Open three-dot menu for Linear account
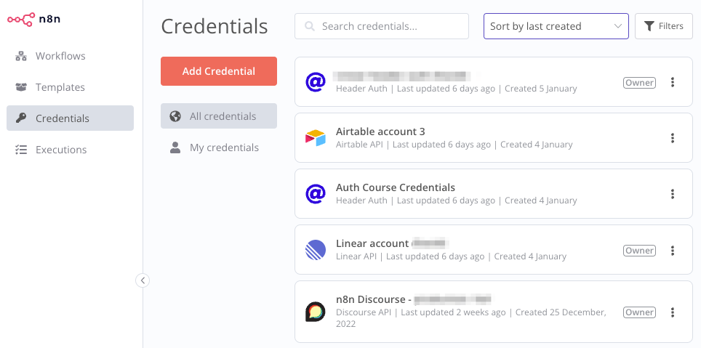The width and height of the screenshot is (701, 348). (x=673, y=251)
